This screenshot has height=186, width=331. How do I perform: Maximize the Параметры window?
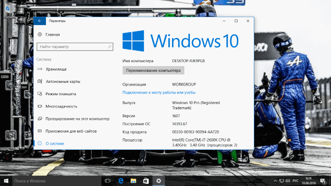click(x=236, y=21)
